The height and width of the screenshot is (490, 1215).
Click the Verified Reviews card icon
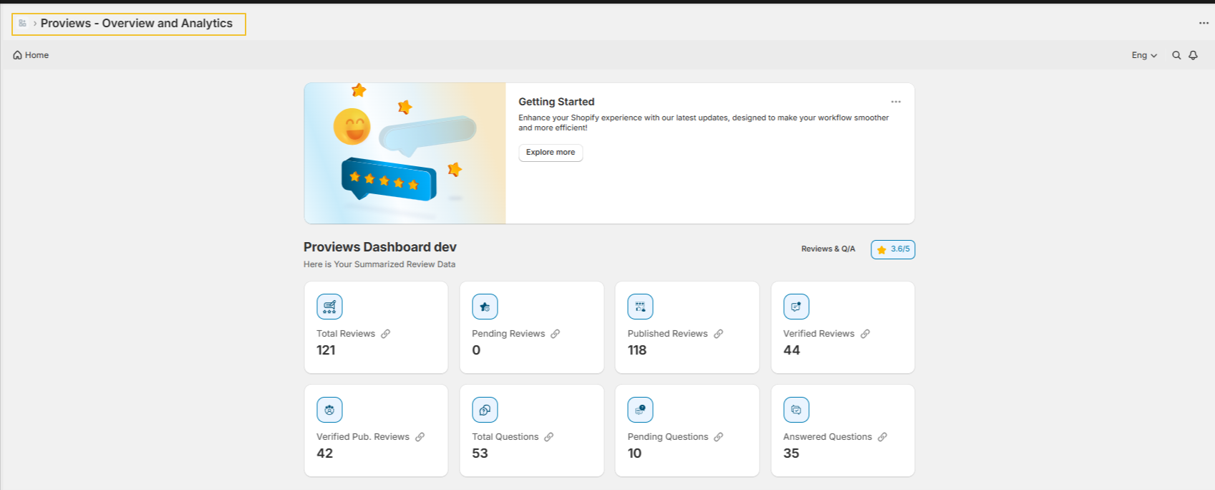796,307
